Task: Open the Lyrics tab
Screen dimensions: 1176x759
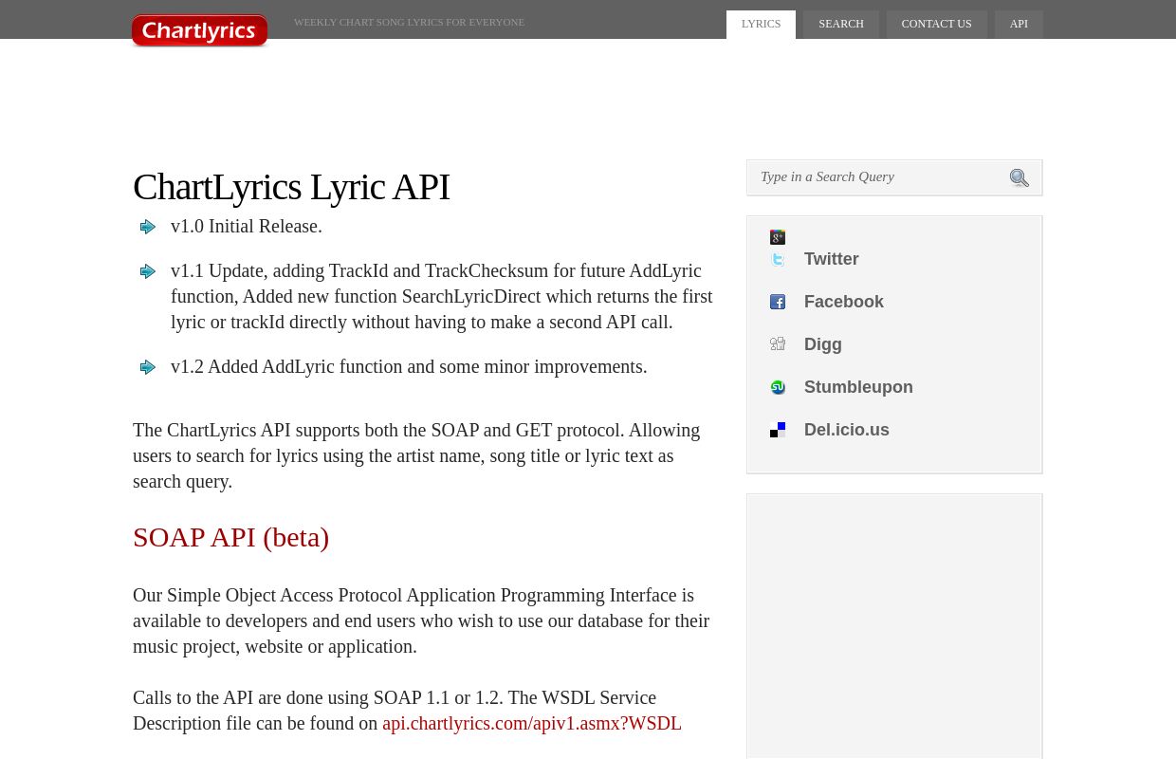Action: [x=761, y=25]
